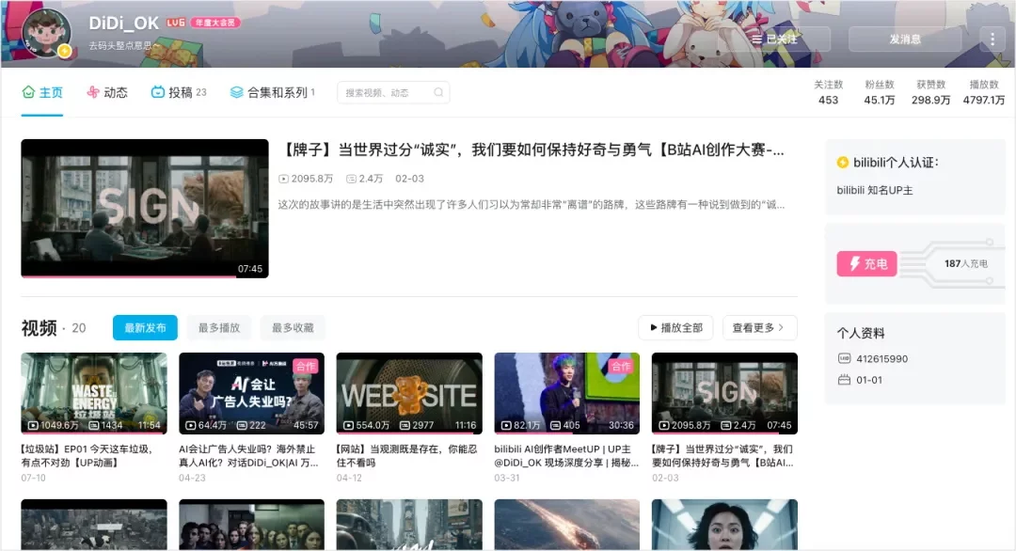Image resolution: width=1016 pixels, height=551 pixels.
Task: Select the 最新发布 sort option
Action: pos(145,327)
